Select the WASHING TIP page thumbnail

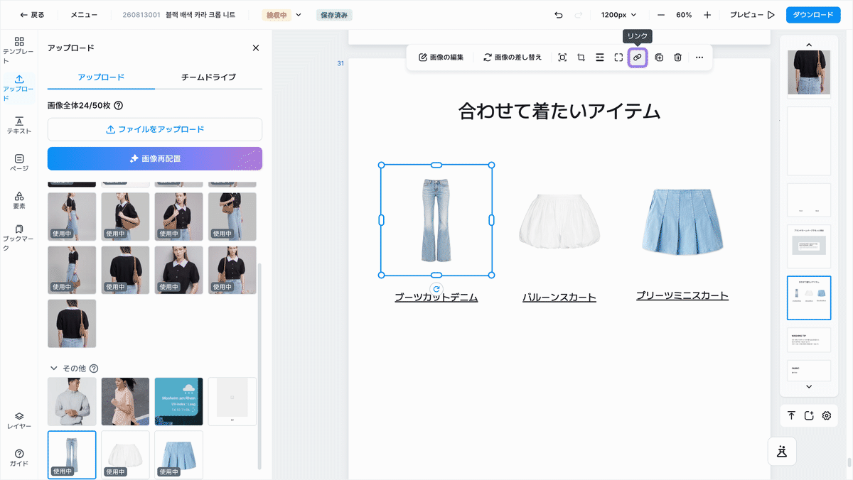tap(809, 339)
